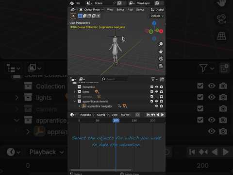Click the Blender logo icon
Viewport: 233px width, 175px height.
(x=72, y=3)
